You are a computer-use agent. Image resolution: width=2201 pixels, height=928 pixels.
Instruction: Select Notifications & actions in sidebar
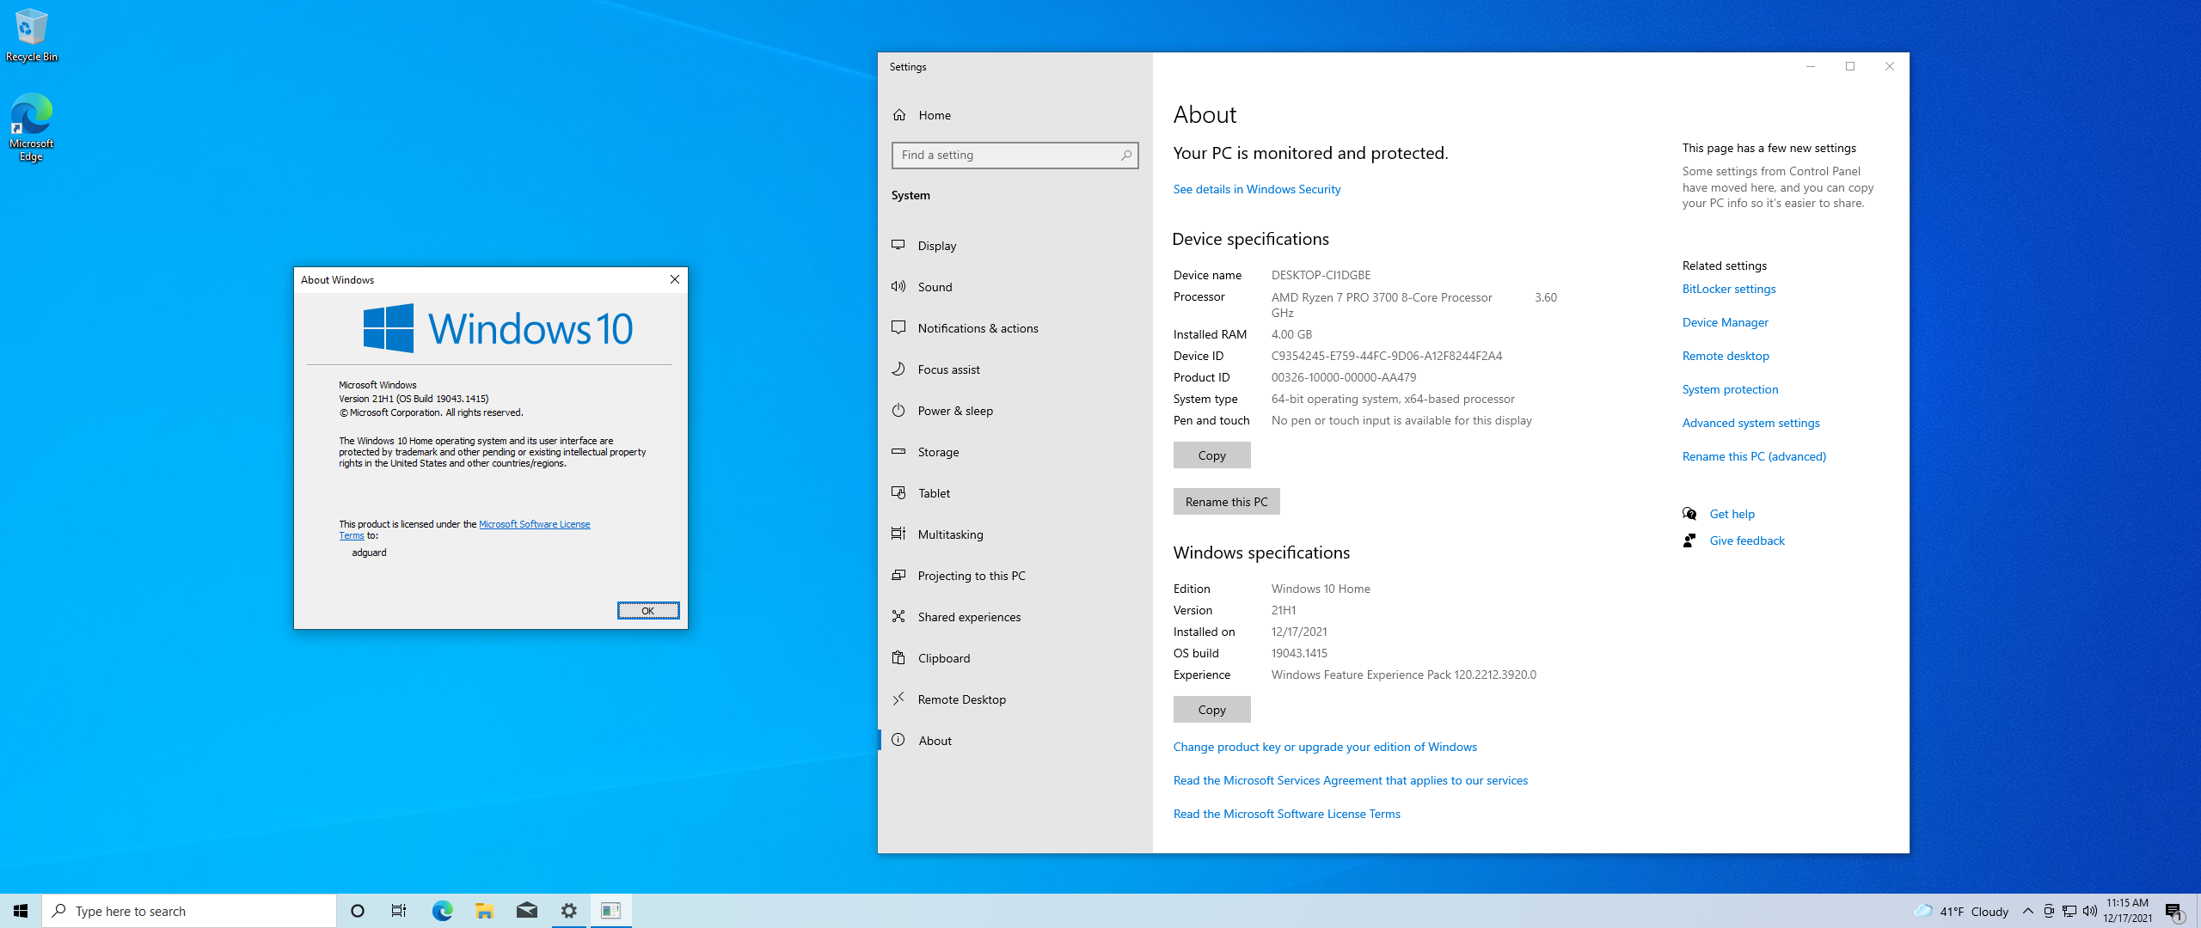[x=978, y=328]
